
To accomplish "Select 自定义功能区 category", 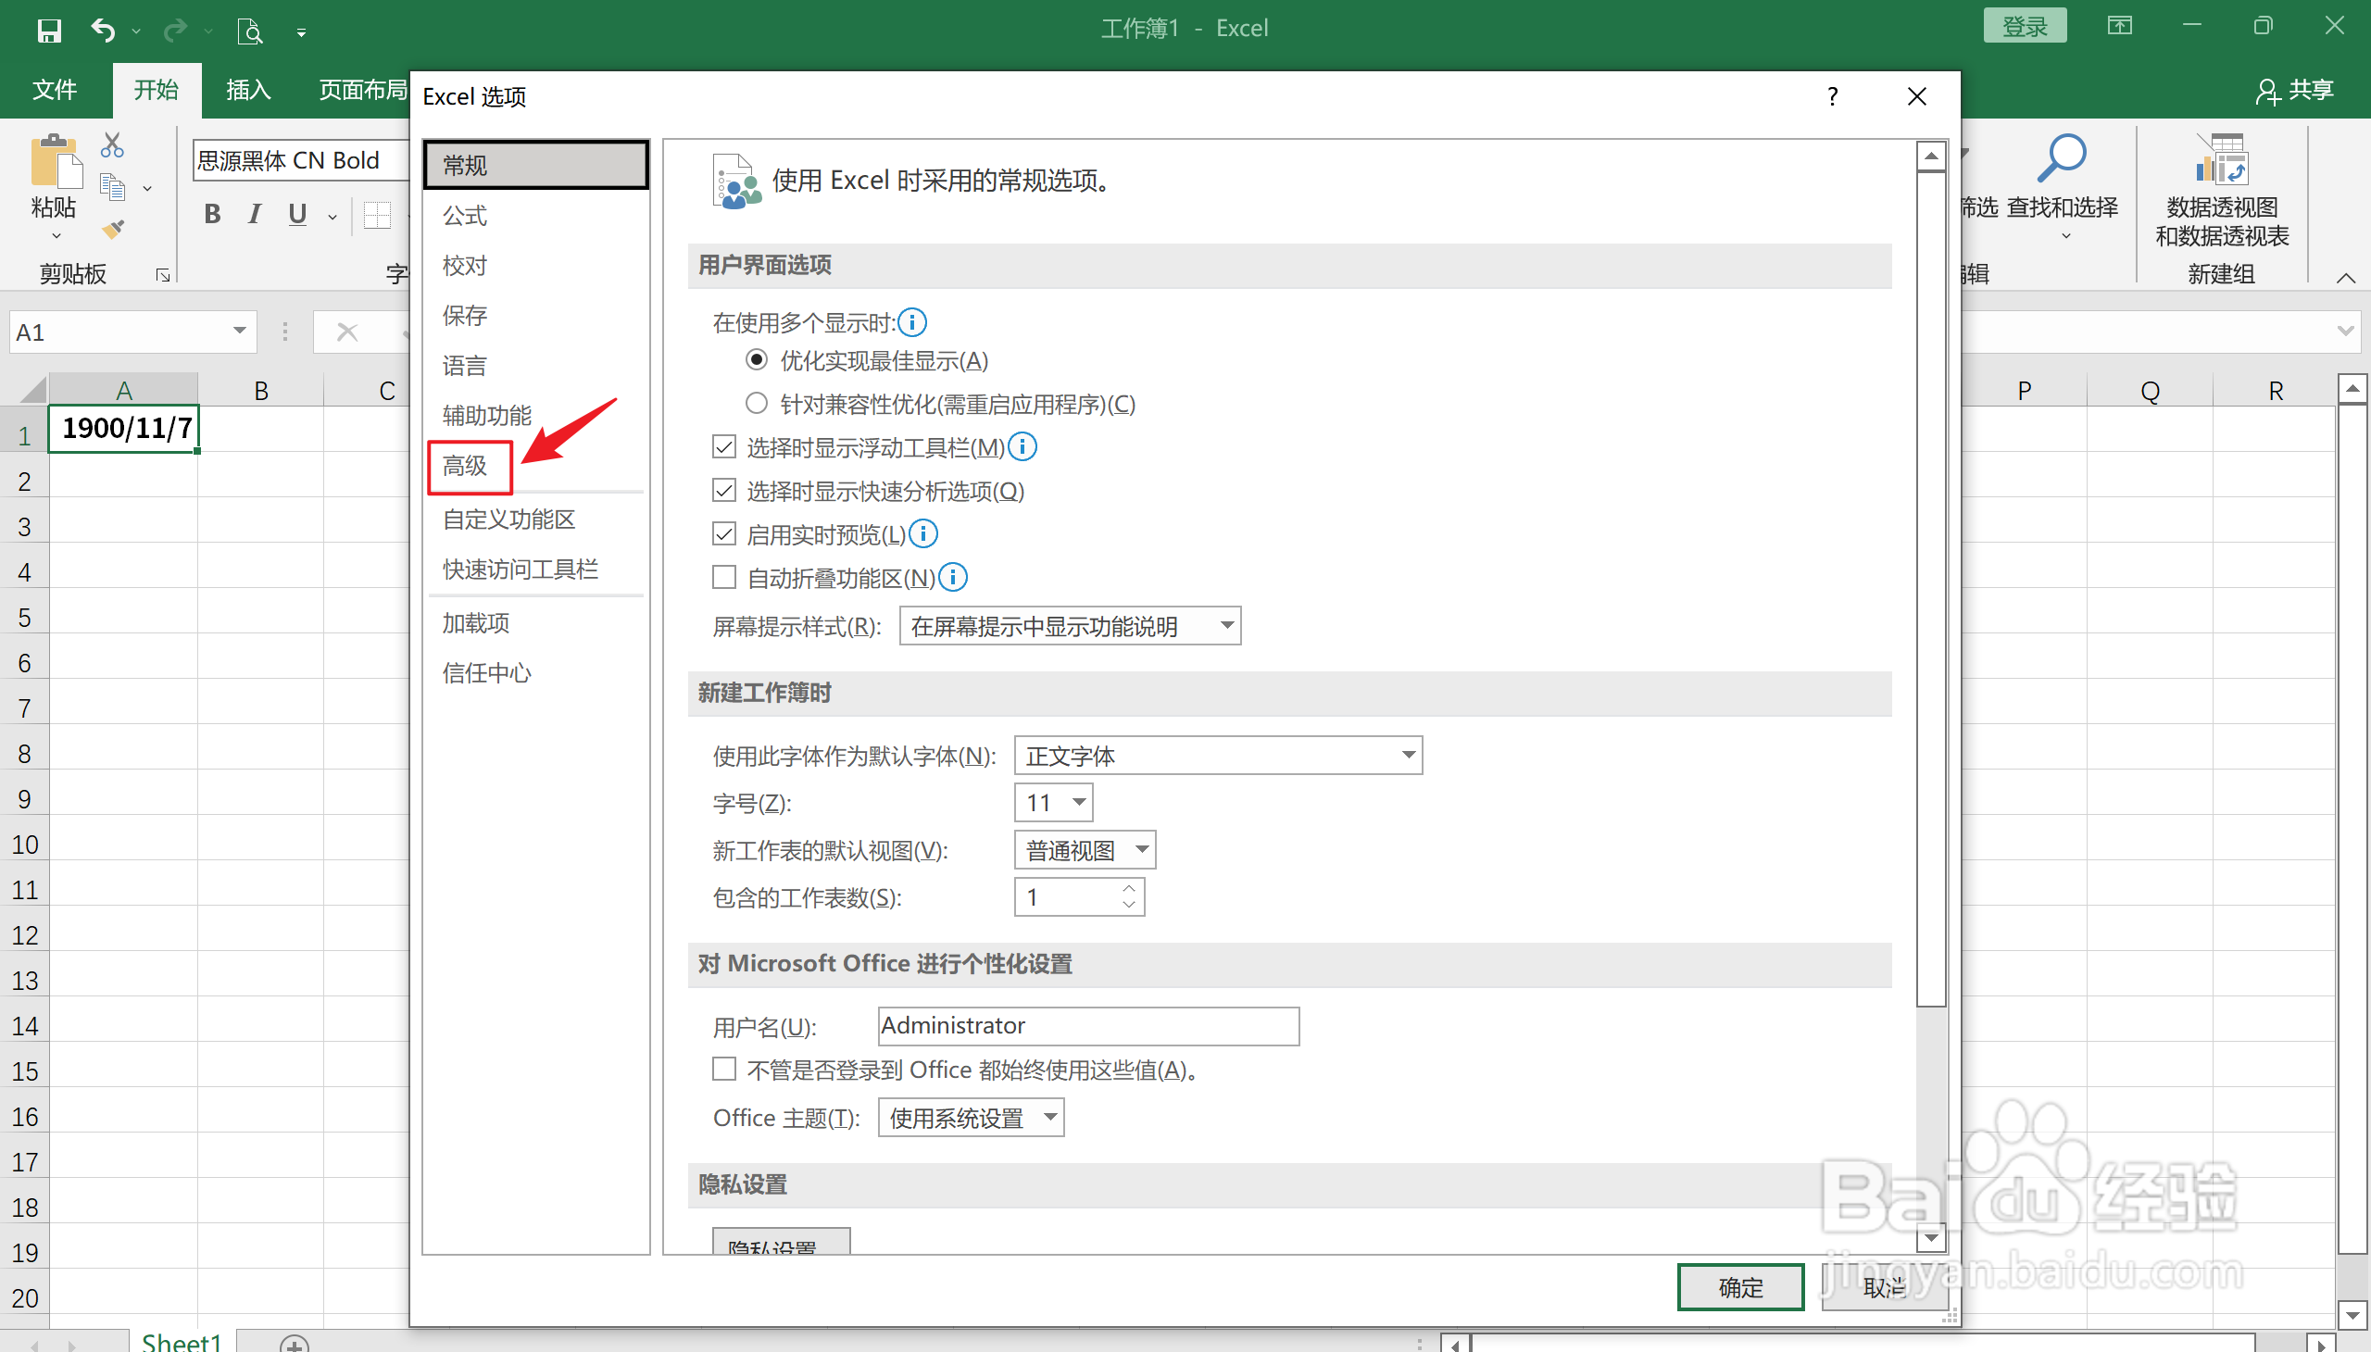I will click(x=535, y=520).
